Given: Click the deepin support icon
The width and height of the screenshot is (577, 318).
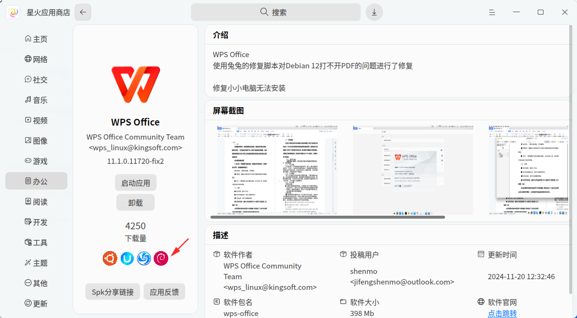Looking at the screenshot, I should click(144, 258).
